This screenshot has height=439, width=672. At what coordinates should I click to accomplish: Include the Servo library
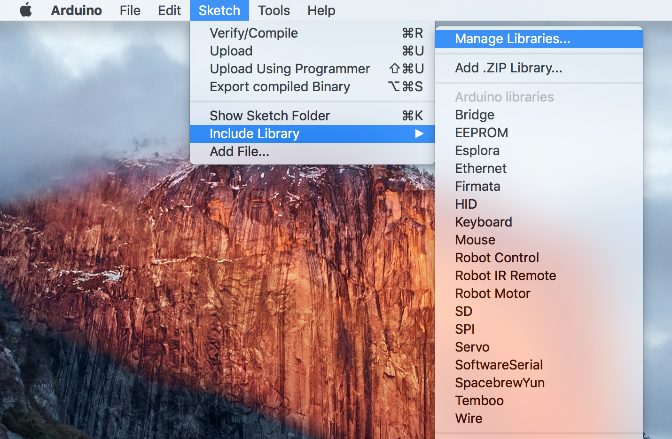[x=539, y=347]
